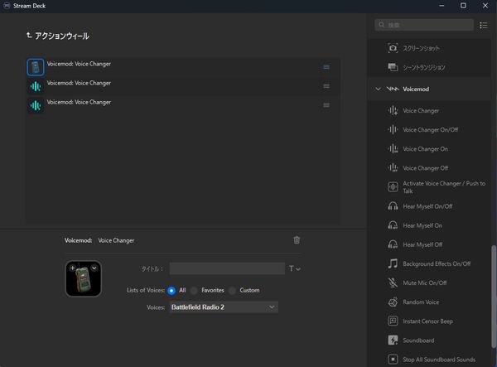This screenshot has height=367, width=497.
Task: Minimize the Stream Deck window
Action: pyautogui.click(x=442, y=6)
